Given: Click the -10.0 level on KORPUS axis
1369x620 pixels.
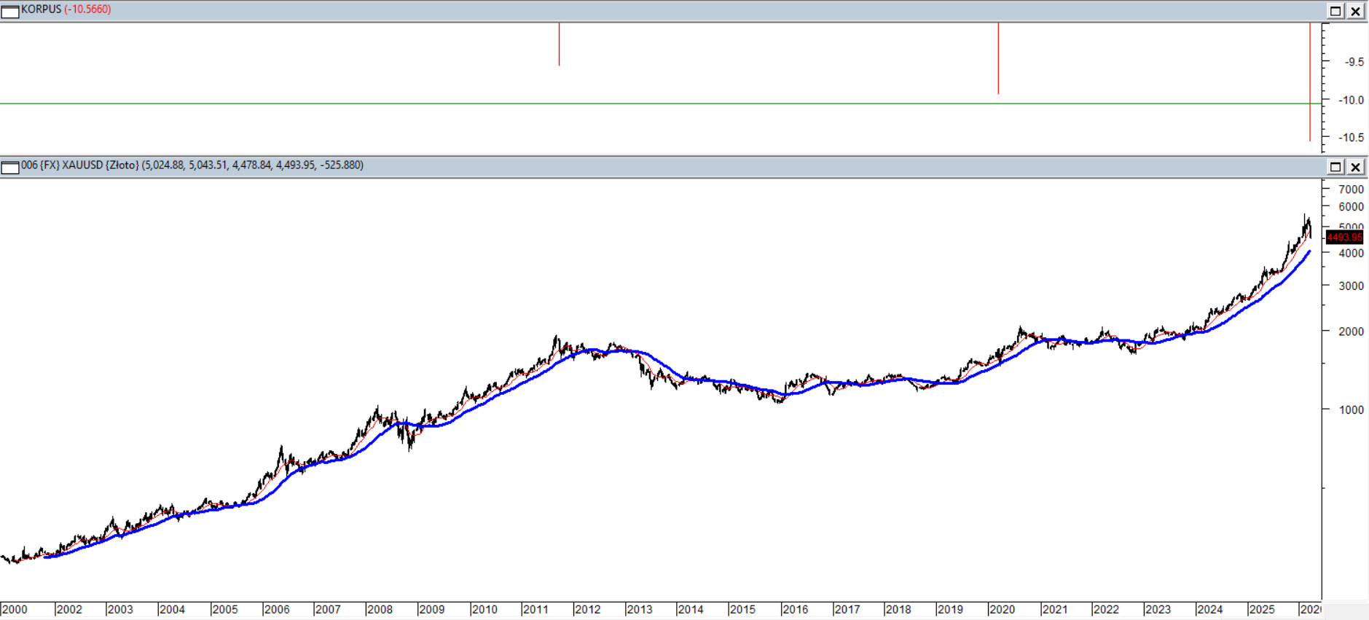Looking at the screenshot, I should click(x=1352, y=101).
